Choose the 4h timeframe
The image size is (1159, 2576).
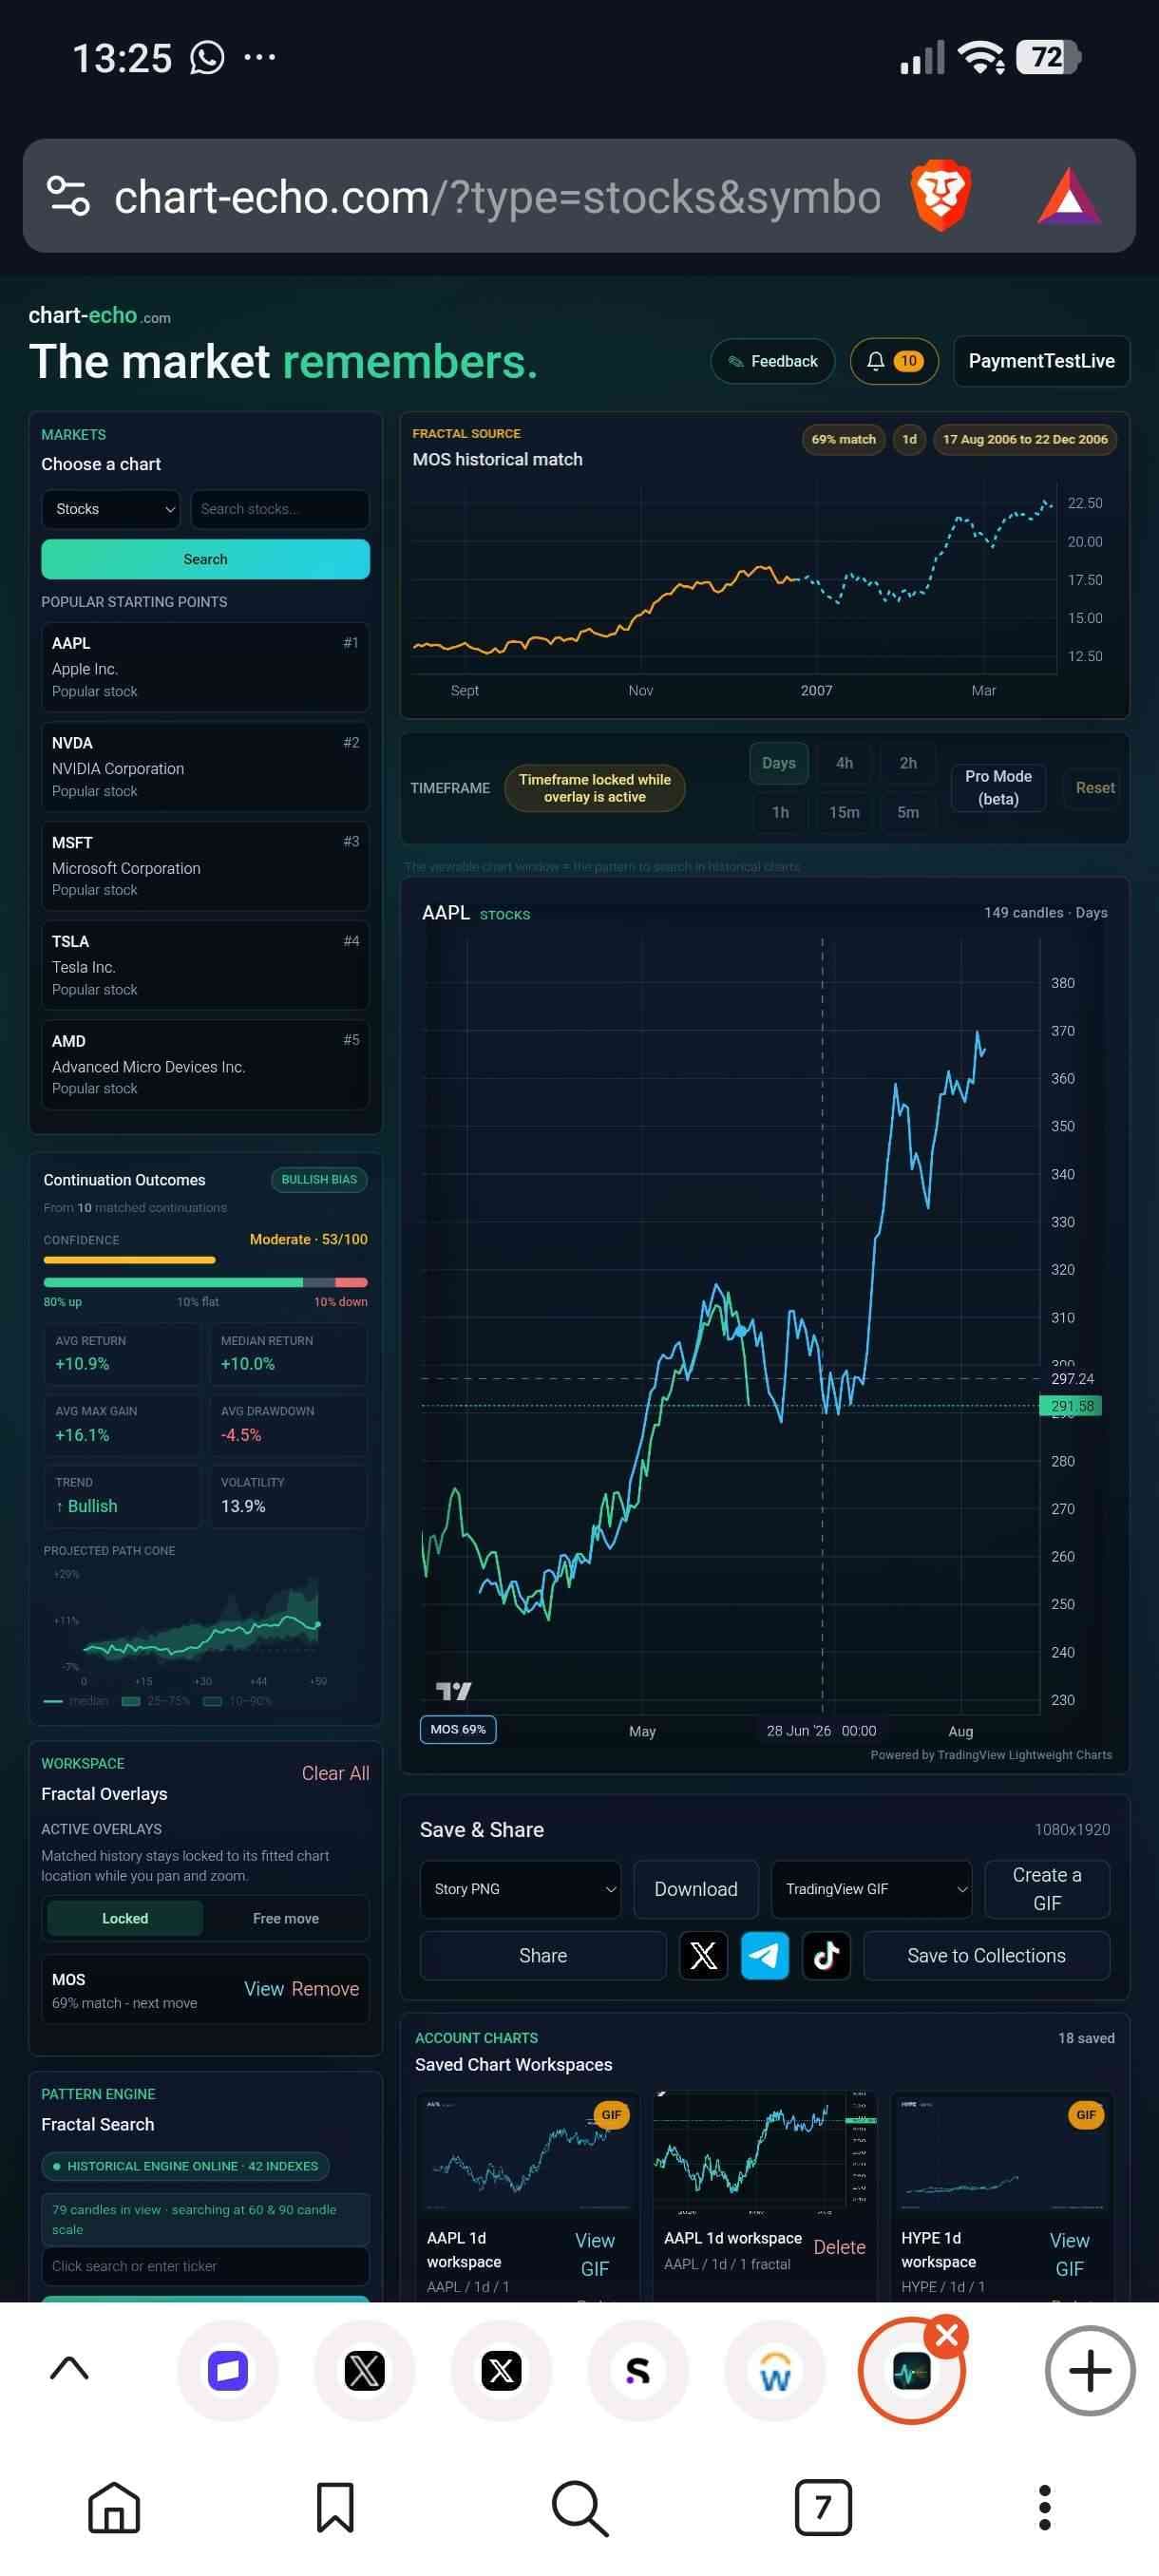pos(844,763)
